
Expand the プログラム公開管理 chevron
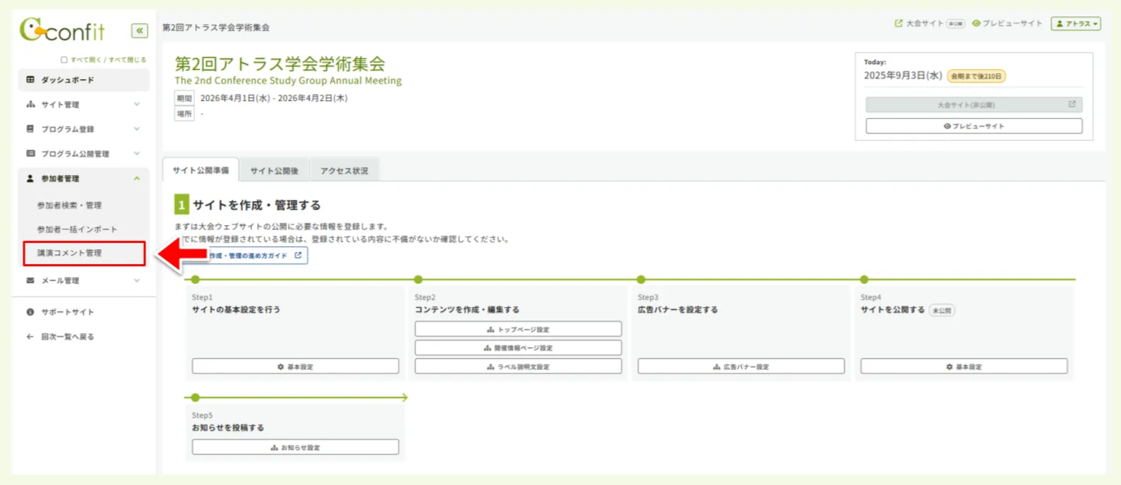[137, 154]
